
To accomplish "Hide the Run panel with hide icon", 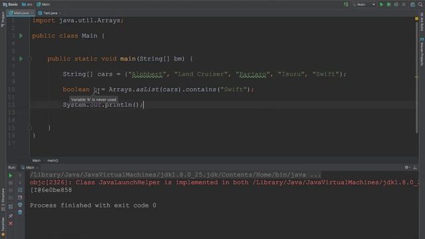I will click(415, 167).
